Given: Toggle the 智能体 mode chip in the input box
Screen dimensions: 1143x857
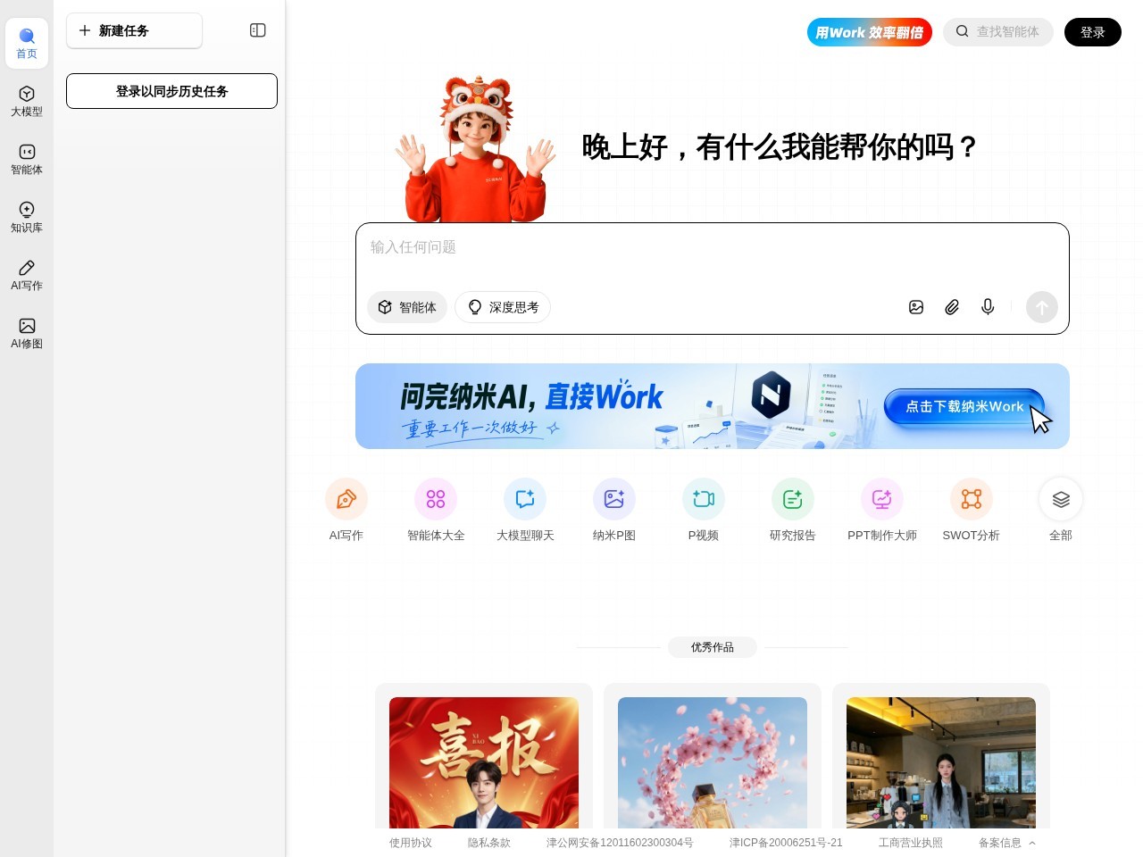Looking at the screenshot, I should [407, 307].
